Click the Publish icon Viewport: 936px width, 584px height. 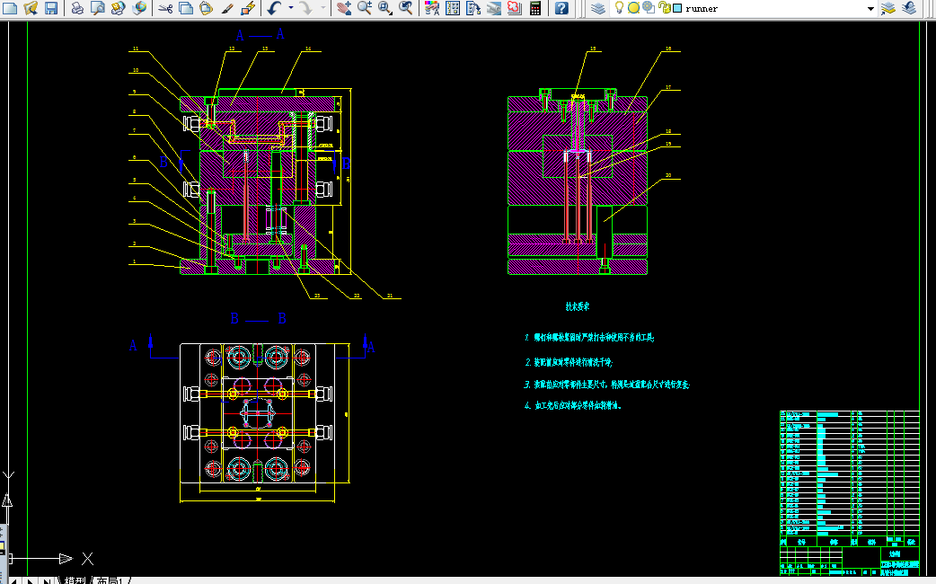click(119, 8)
